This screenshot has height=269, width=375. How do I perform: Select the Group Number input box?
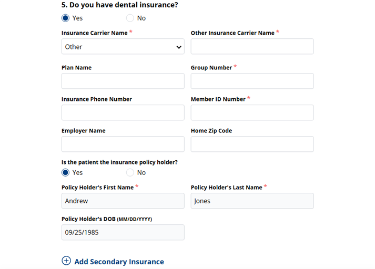point(252,81)
